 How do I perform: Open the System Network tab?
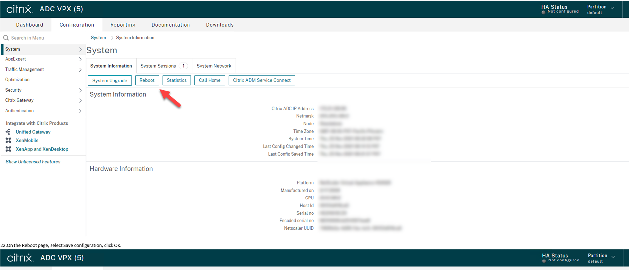coord(214,66)
